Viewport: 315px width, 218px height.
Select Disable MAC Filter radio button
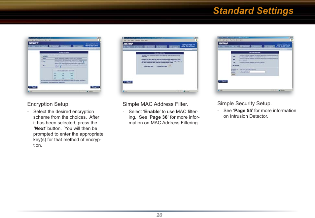156,66
